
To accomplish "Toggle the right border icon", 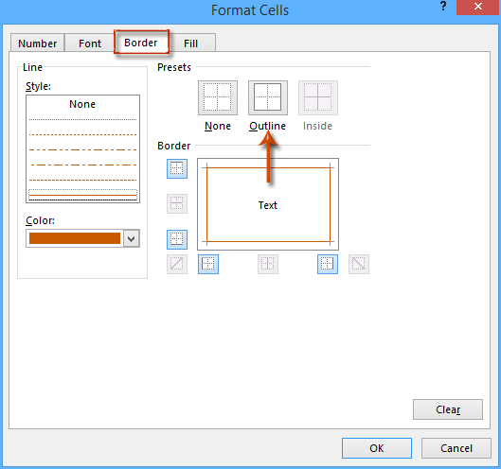I will 328,264.
